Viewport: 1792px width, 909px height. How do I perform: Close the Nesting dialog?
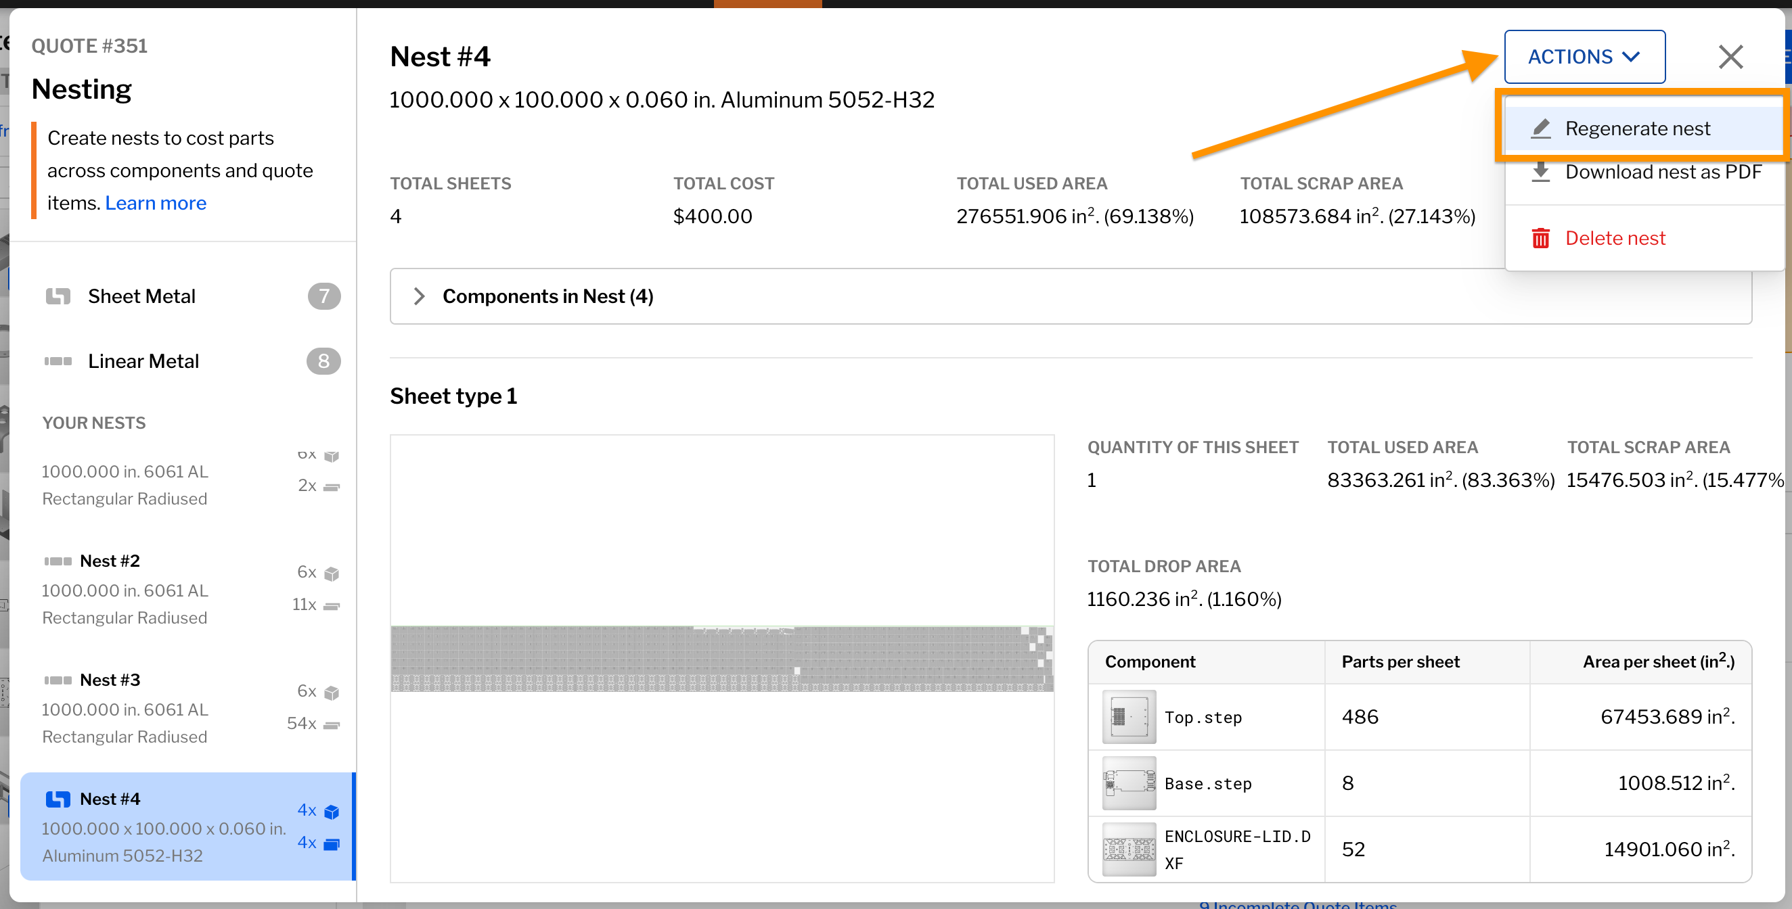pyautogui.click(x=1730, y=57)
